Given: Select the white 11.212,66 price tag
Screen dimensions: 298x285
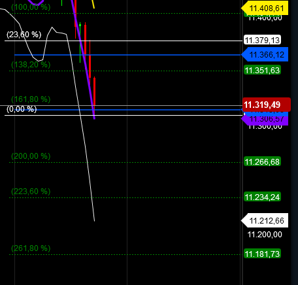Looking at the screenshot, I should [265, 220].
